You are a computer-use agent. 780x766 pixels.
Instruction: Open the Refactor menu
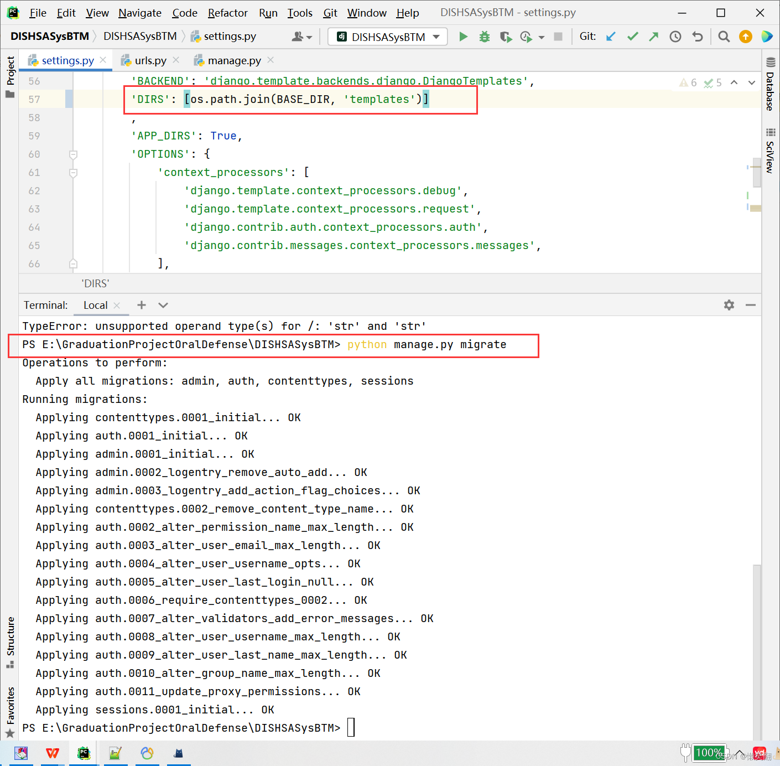227,13
